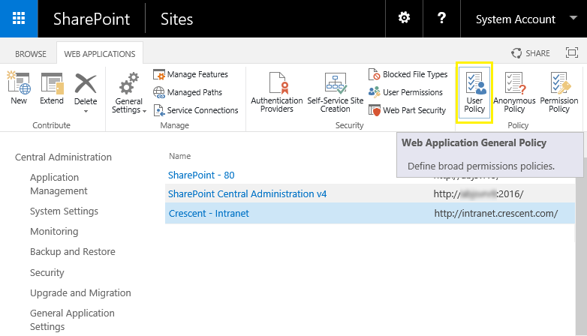Open General Settings gears icon
This screenshot has width=587, height=336.
(x=129, y=83)
